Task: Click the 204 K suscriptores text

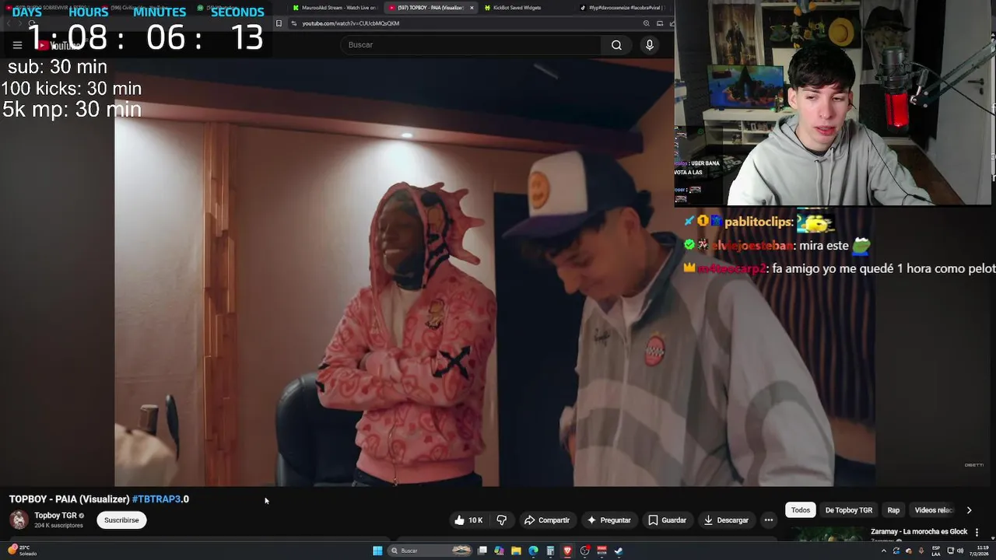Action: (58, 526)
